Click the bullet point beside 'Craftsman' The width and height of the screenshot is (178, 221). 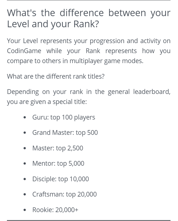25,195
